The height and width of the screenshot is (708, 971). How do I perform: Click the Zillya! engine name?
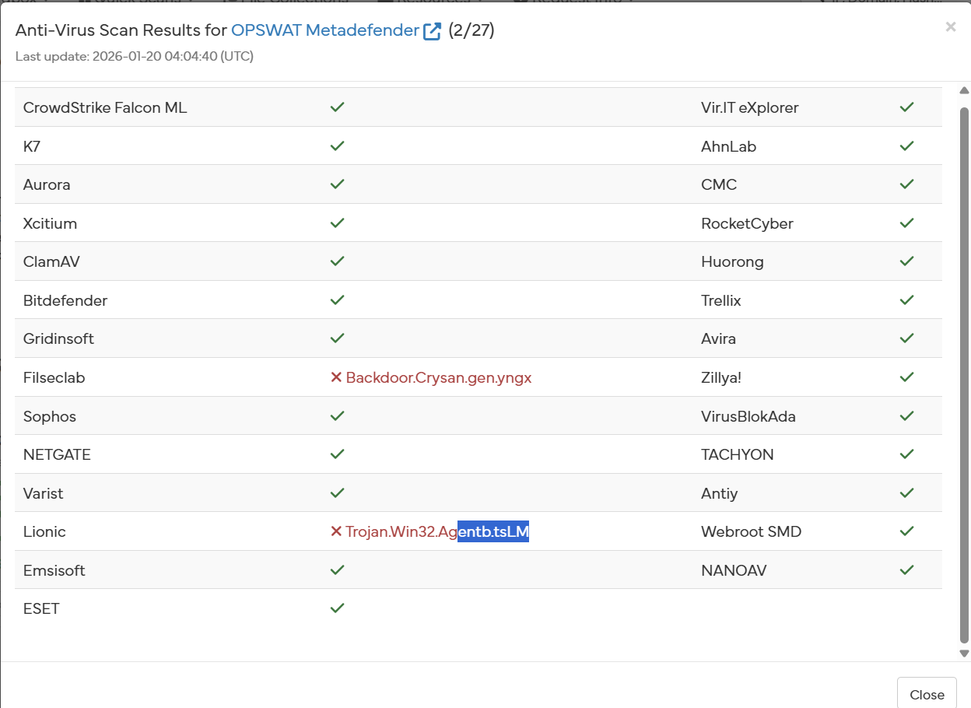click(x=721, y=378)
